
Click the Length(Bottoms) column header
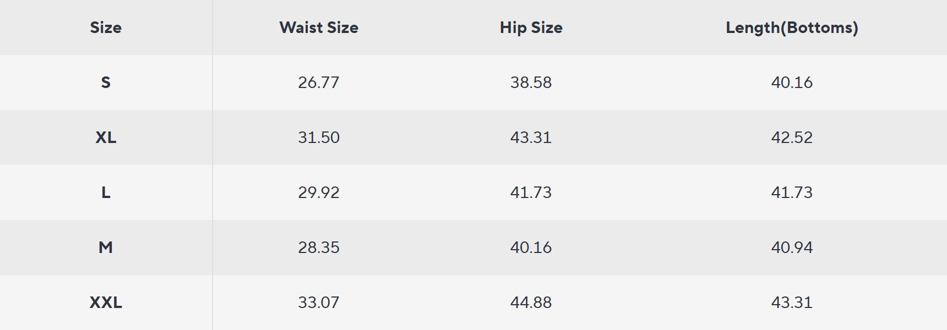tap(792, 28)
